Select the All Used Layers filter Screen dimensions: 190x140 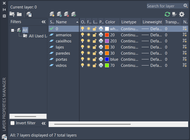coord(37,36)
